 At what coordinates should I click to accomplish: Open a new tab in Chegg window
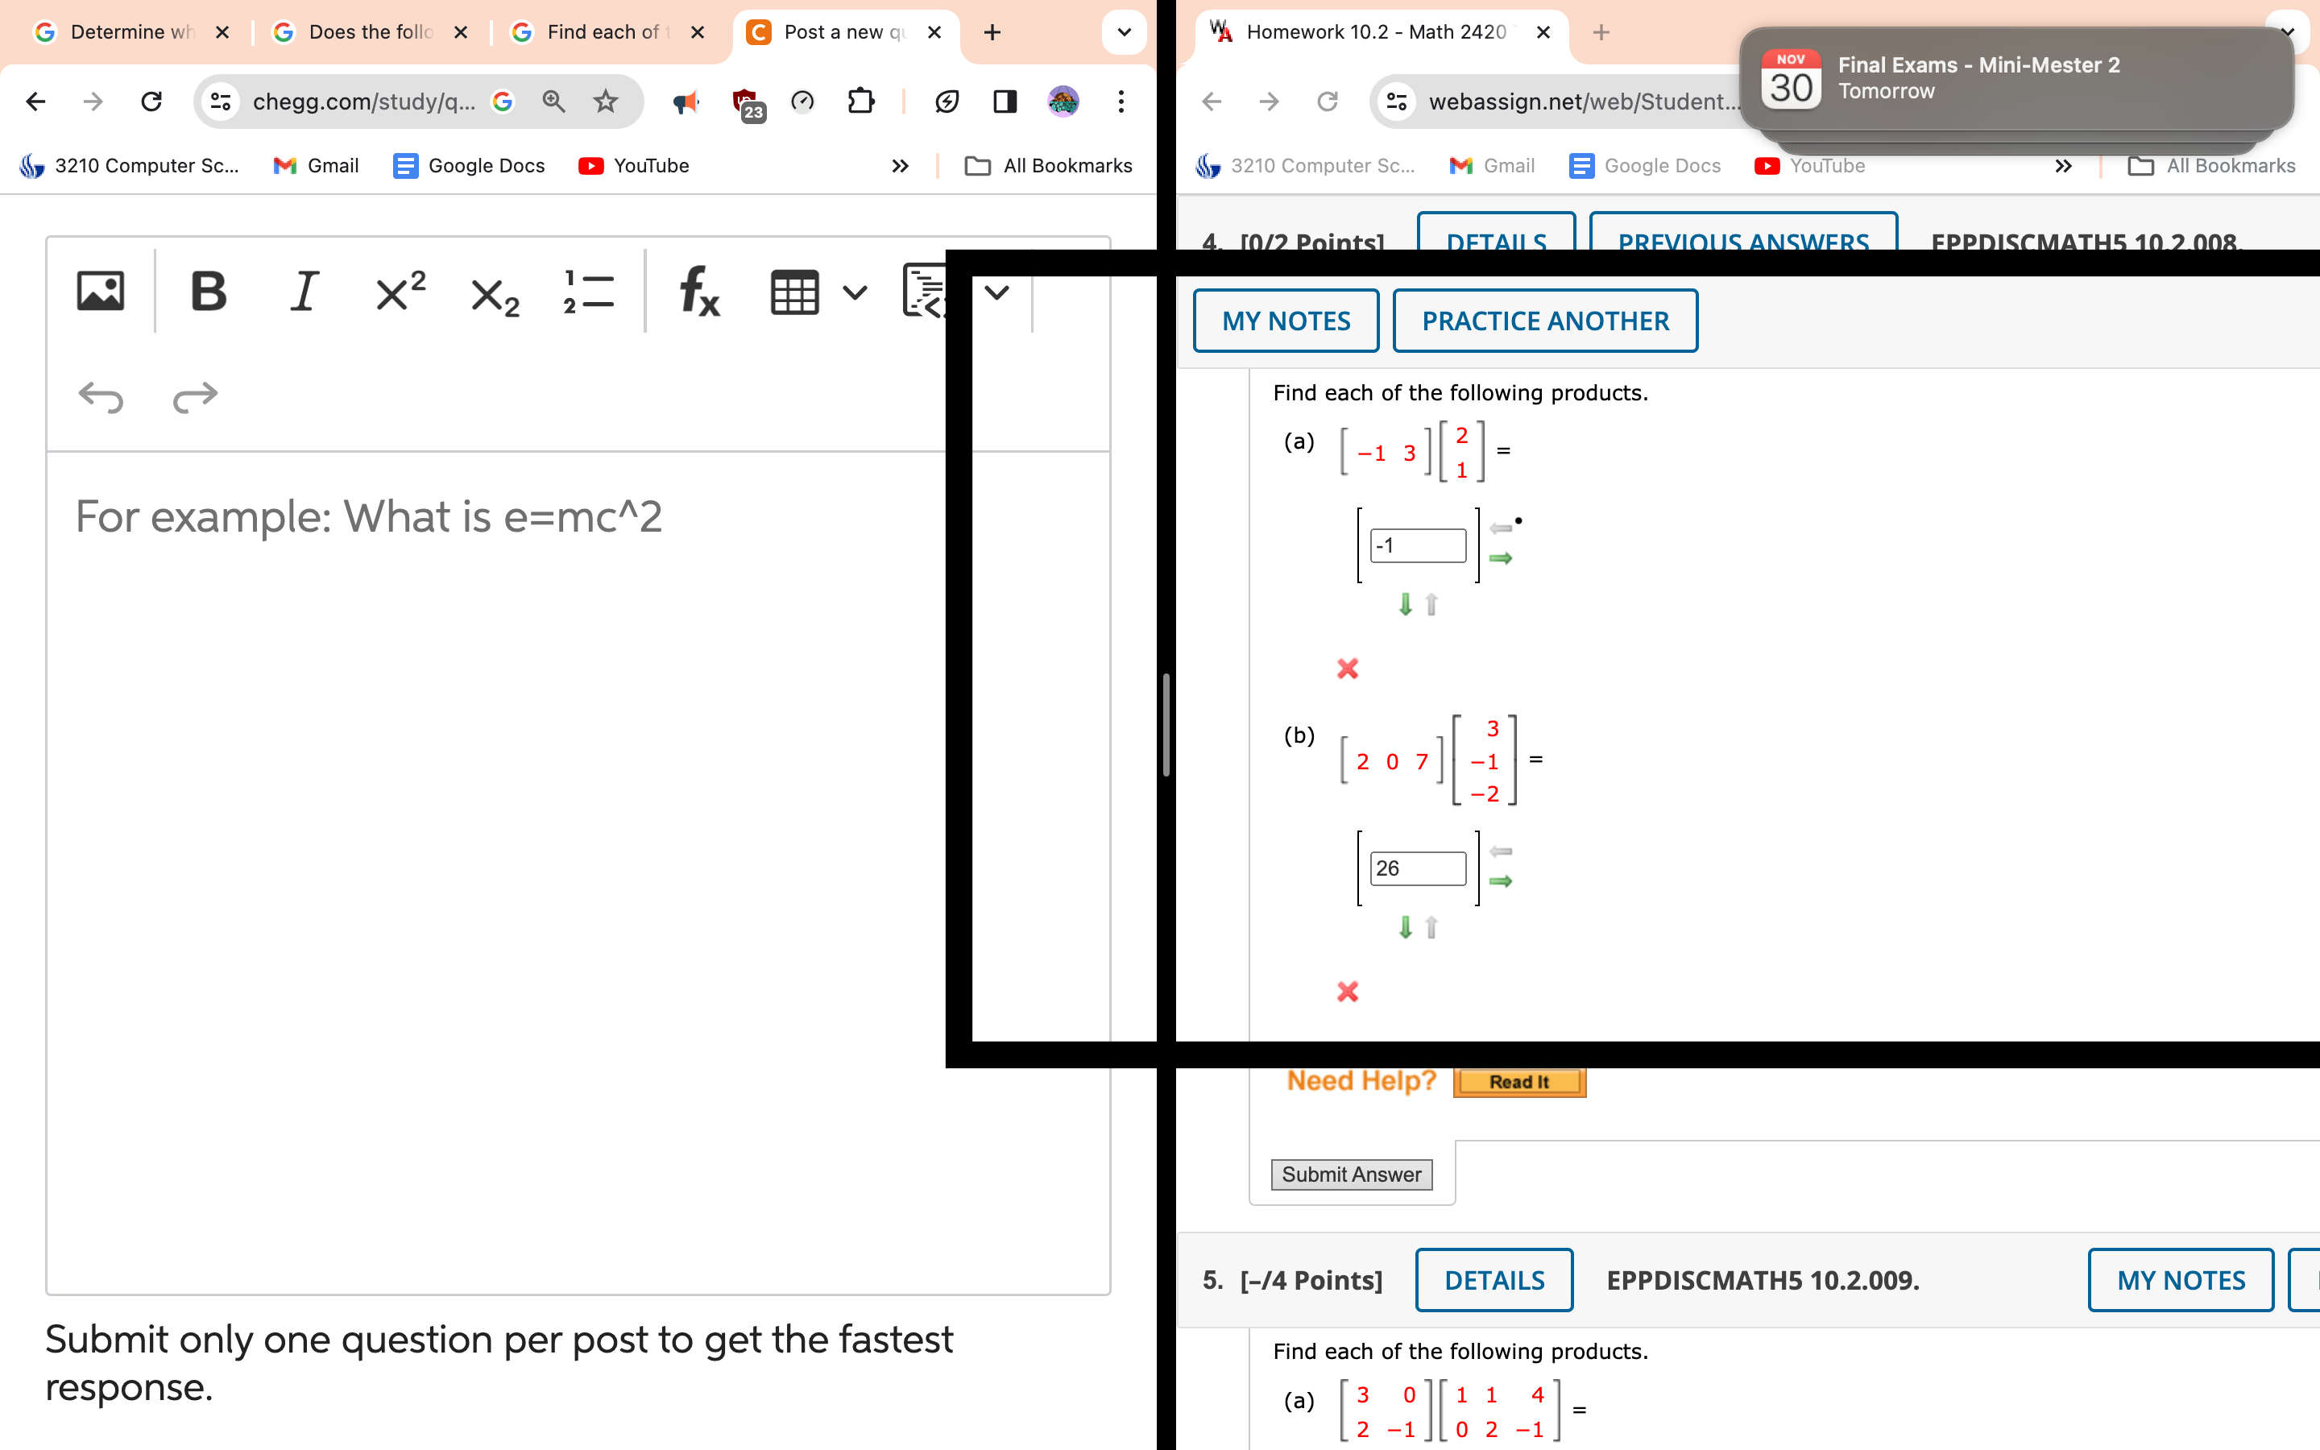992,31
